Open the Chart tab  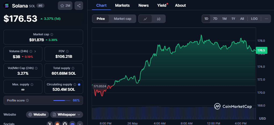[x=101, y=5]
